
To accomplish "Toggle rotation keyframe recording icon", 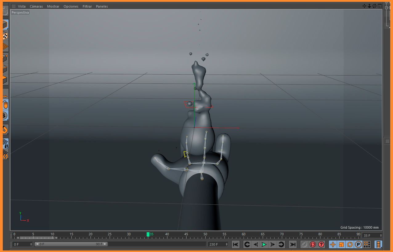I will (350, 244).
